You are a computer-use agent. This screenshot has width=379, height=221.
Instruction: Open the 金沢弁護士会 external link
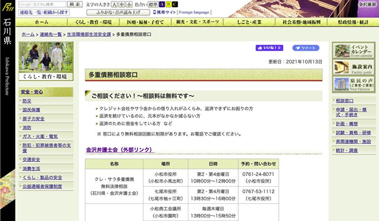120,150
